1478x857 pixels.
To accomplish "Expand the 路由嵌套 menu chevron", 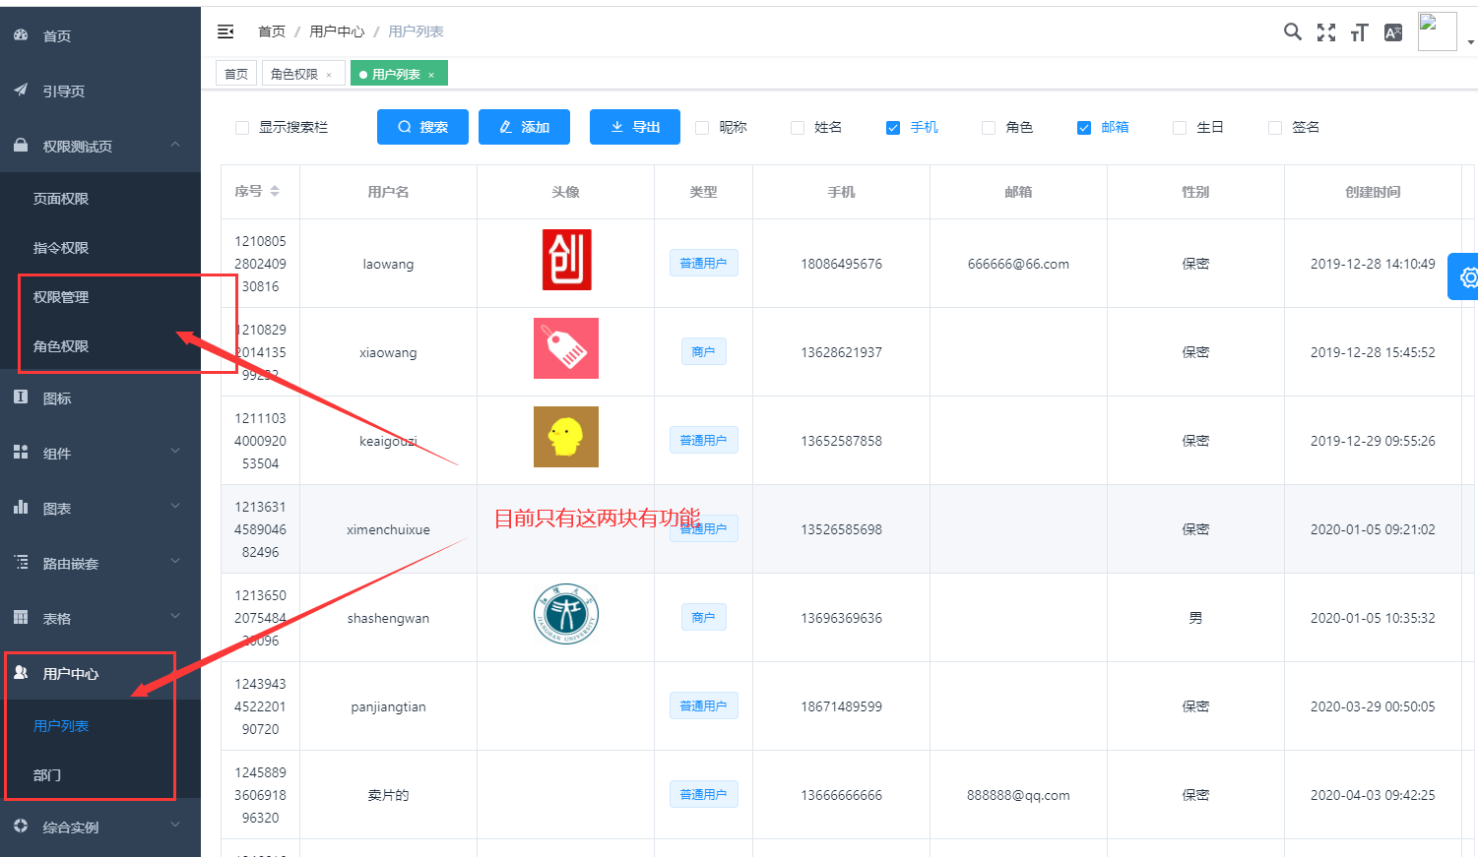I will click(175, 561).
